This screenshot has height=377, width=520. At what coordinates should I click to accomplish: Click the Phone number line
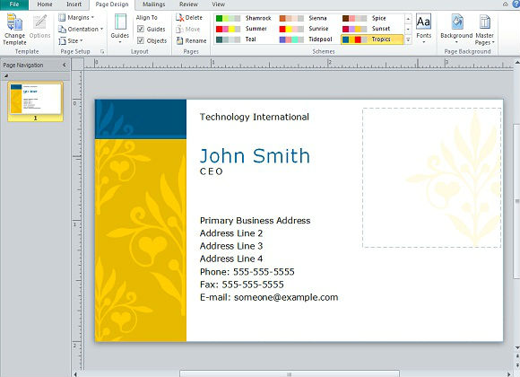coord(247,272)
